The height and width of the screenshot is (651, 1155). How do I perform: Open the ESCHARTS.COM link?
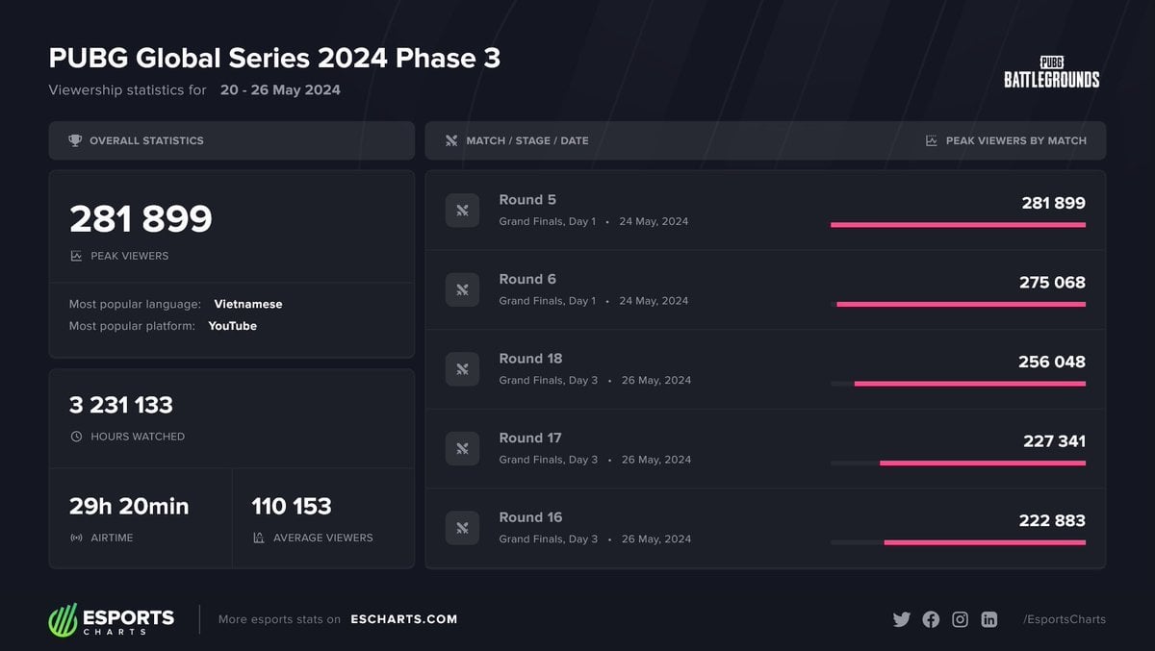click(403, 619)
